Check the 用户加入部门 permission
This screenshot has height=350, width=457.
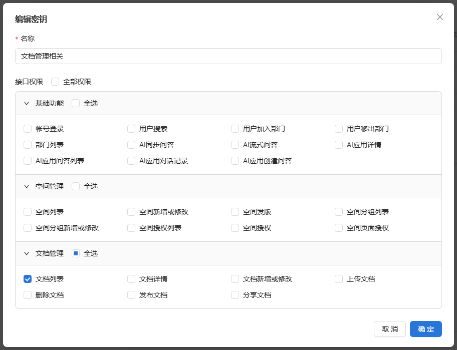[x=235, y=129]
